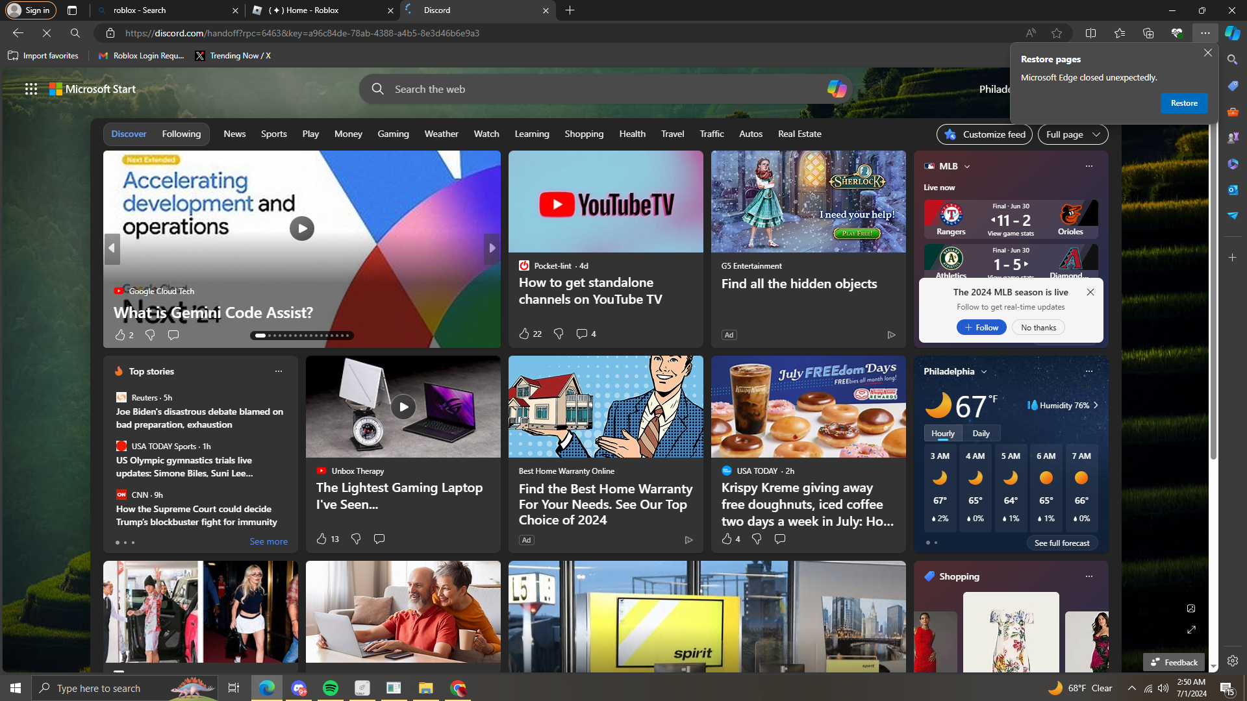
Task: Open Copilot sidebar icon in Edge toolbar
Action: (x=1232, y=33)
